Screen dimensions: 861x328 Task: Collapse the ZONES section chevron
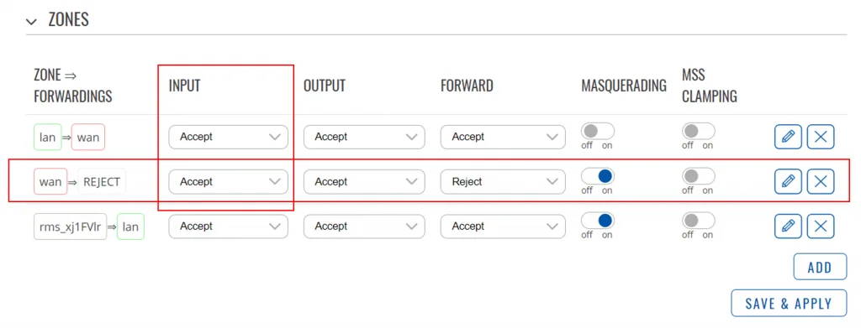click(32, 21)
